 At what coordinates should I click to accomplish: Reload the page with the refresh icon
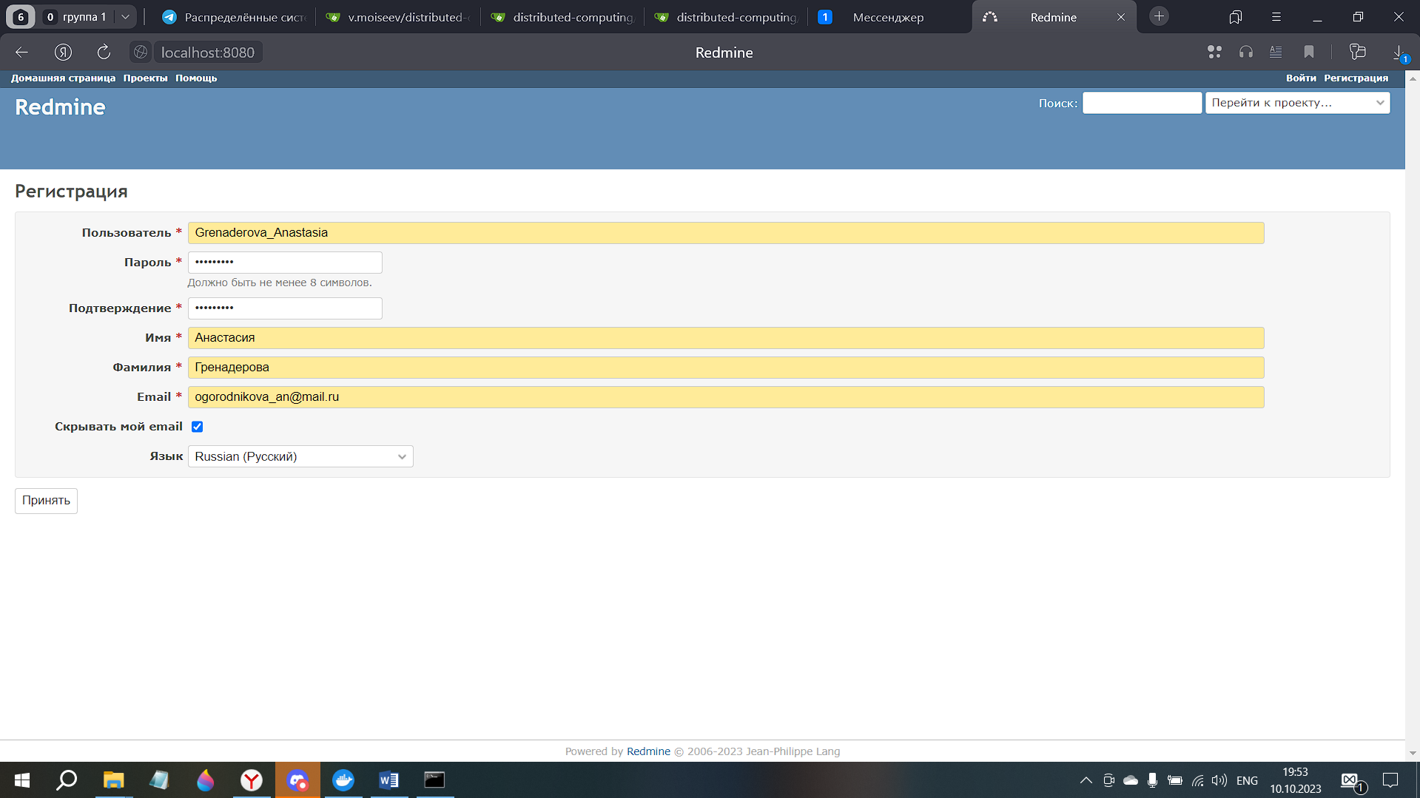(104, 53)
